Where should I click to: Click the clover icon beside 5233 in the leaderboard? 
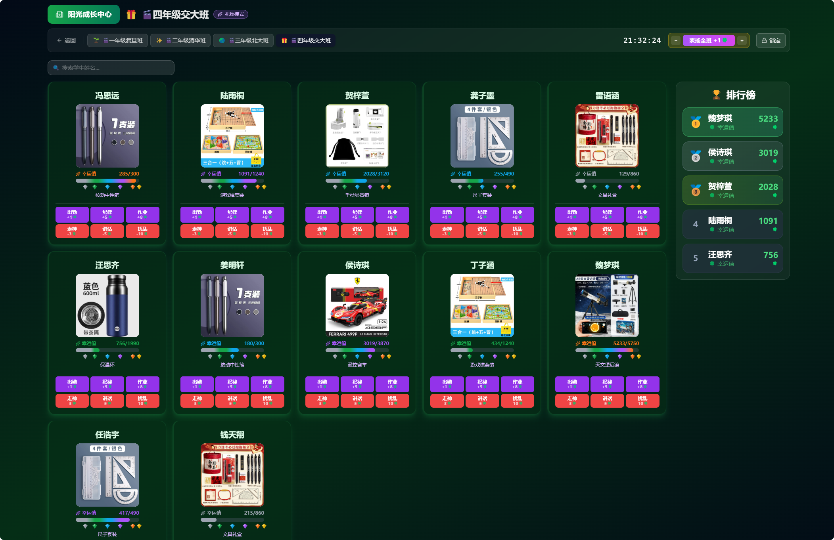click(x=775, y=127)
